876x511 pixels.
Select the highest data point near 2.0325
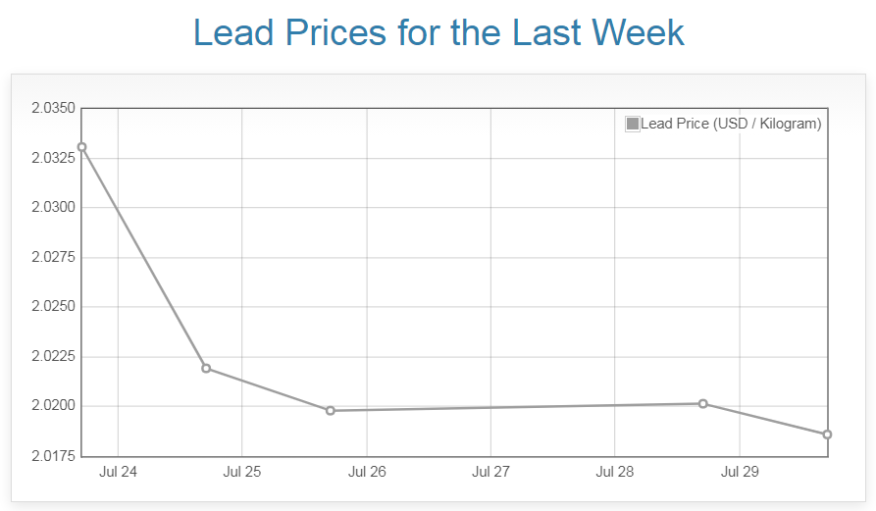(82, 147)
